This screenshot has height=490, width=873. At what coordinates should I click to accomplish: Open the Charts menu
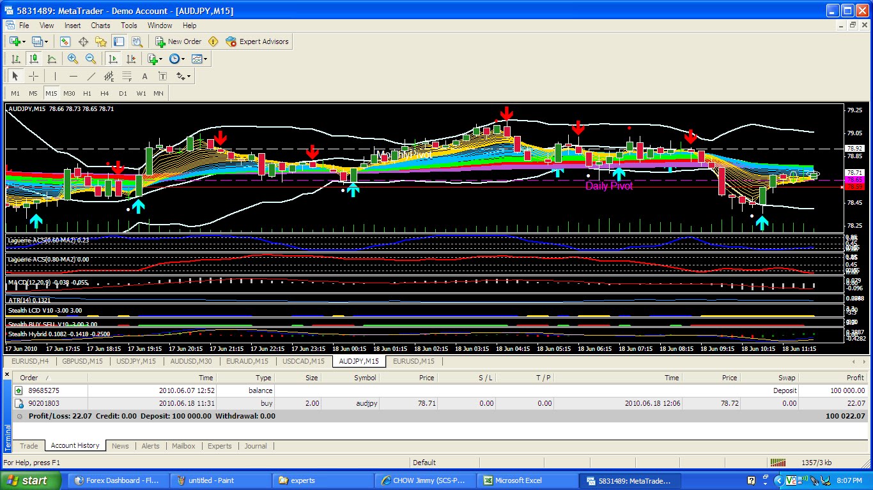tap(100, 26)
